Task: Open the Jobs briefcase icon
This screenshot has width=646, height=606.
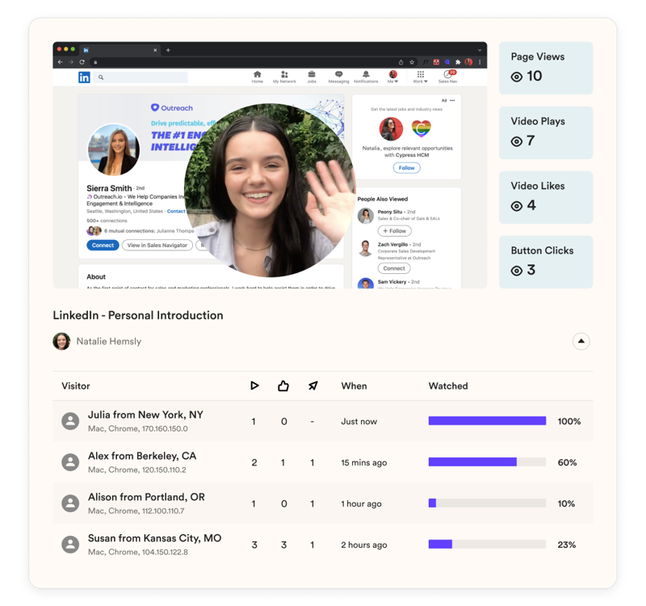Action: tap(312, 77)
